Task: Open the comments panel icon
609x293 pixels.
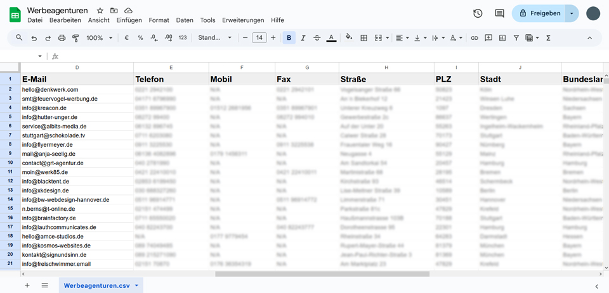Action: coord(499,13)
